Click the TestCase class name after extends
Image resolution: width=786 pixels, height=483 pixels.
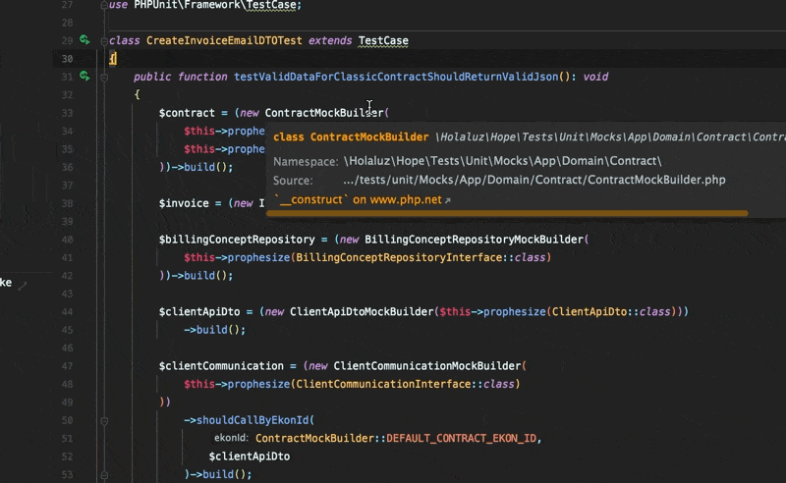point(383,41)
